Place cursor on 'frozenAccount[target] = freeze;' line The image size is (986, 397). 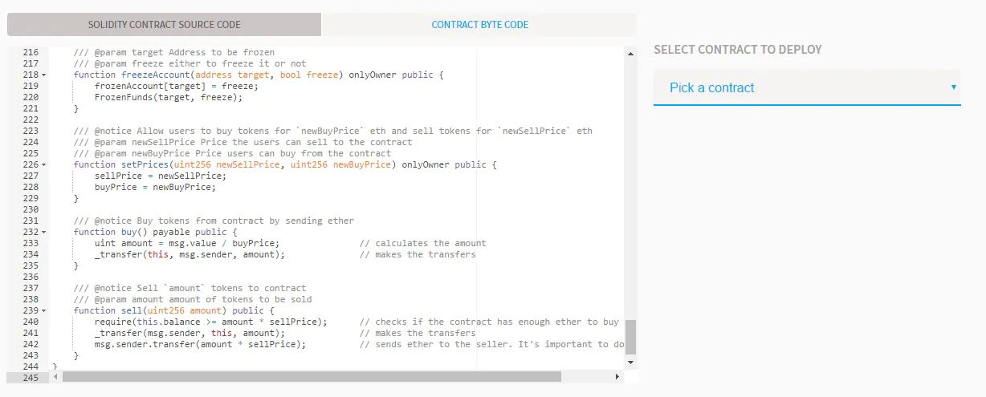click(x=177, y=86)
